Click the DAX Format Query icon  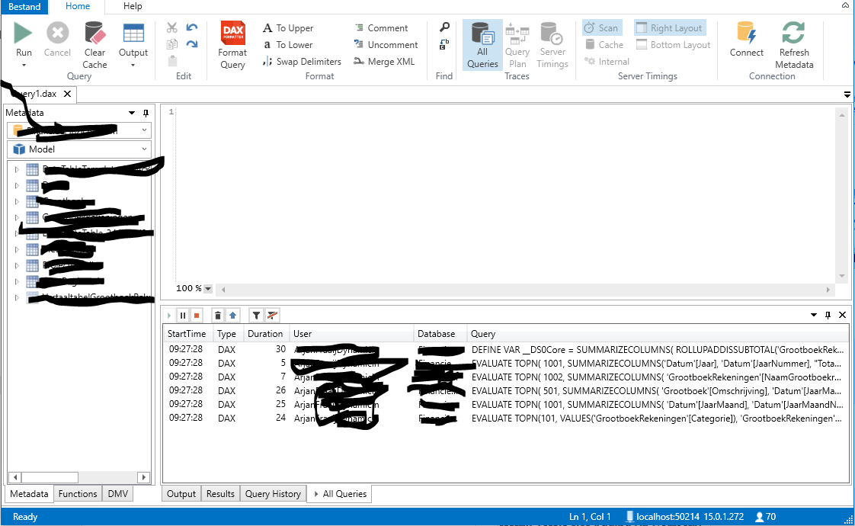tap(232, 34)
